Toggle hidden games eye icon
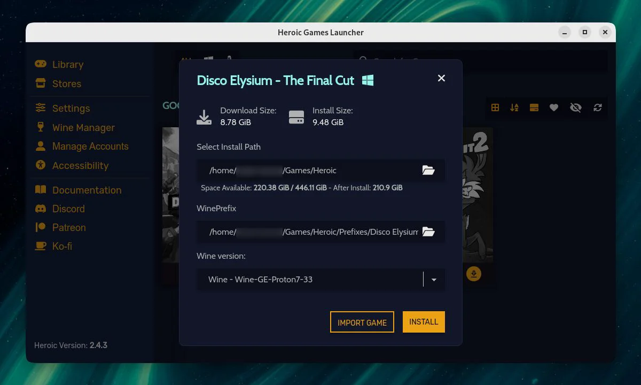The height and width of the screenshot is (385, 641). pos(575,107)
